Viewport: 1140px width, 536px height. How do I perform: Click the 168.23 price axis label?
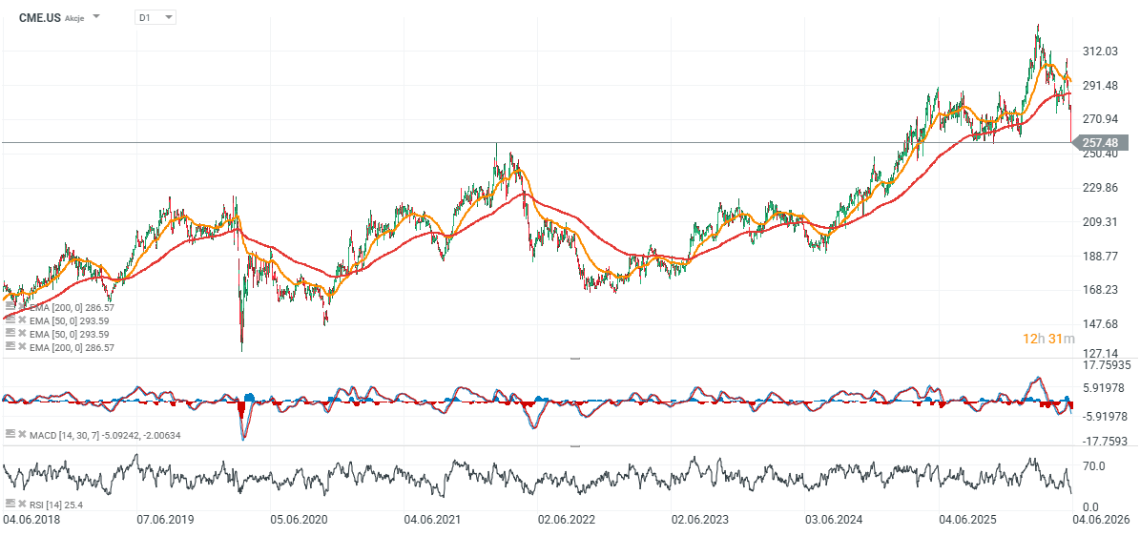[1100, 289]
